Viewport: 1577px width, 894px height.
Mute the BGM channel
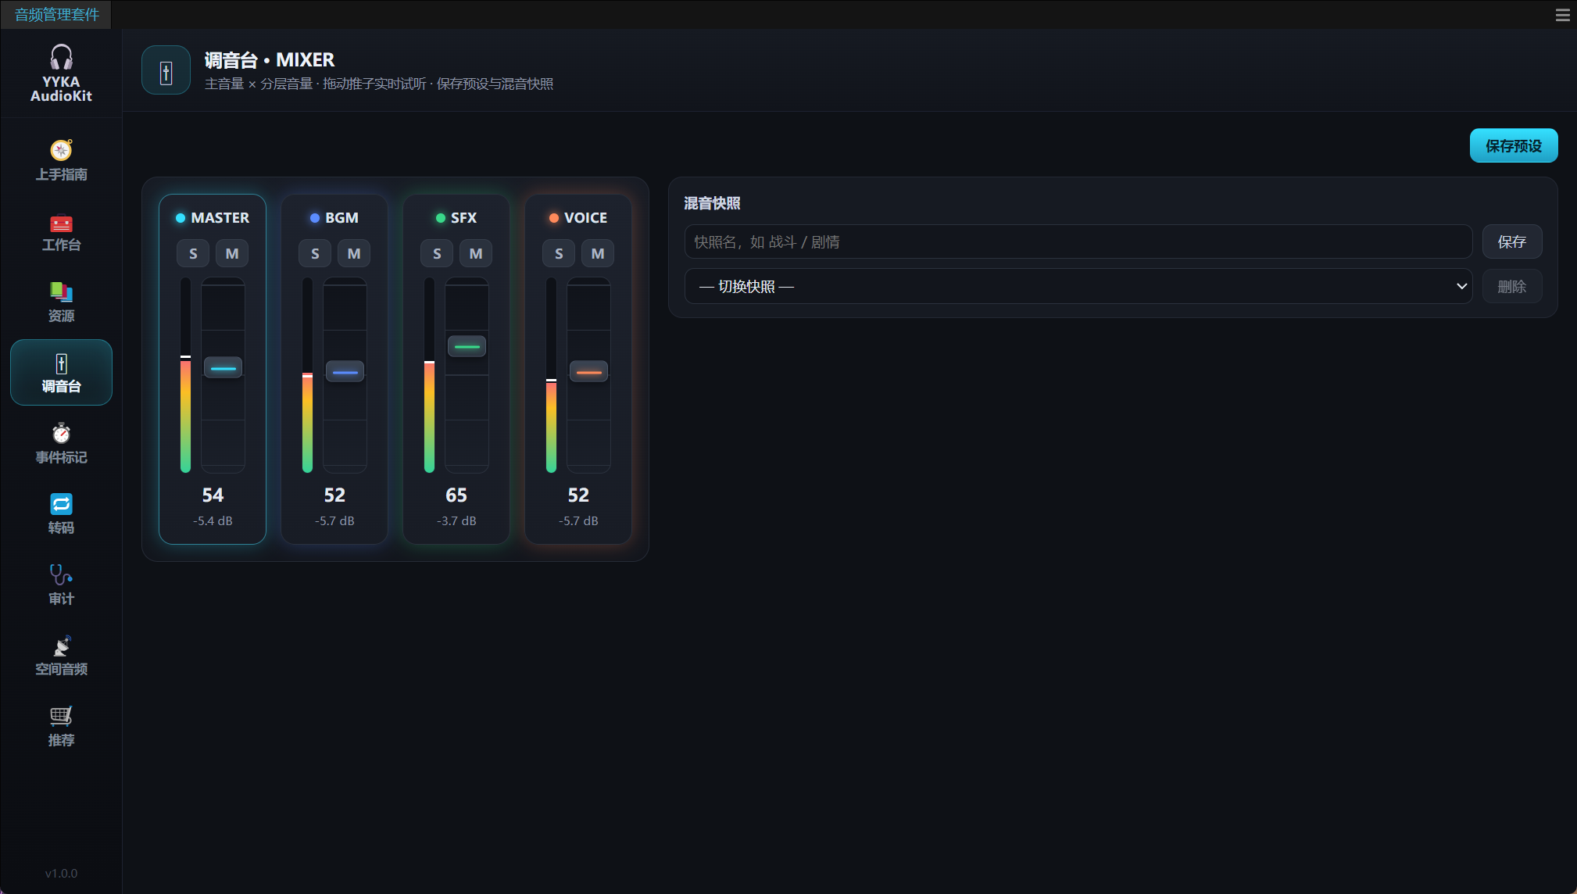354,253
